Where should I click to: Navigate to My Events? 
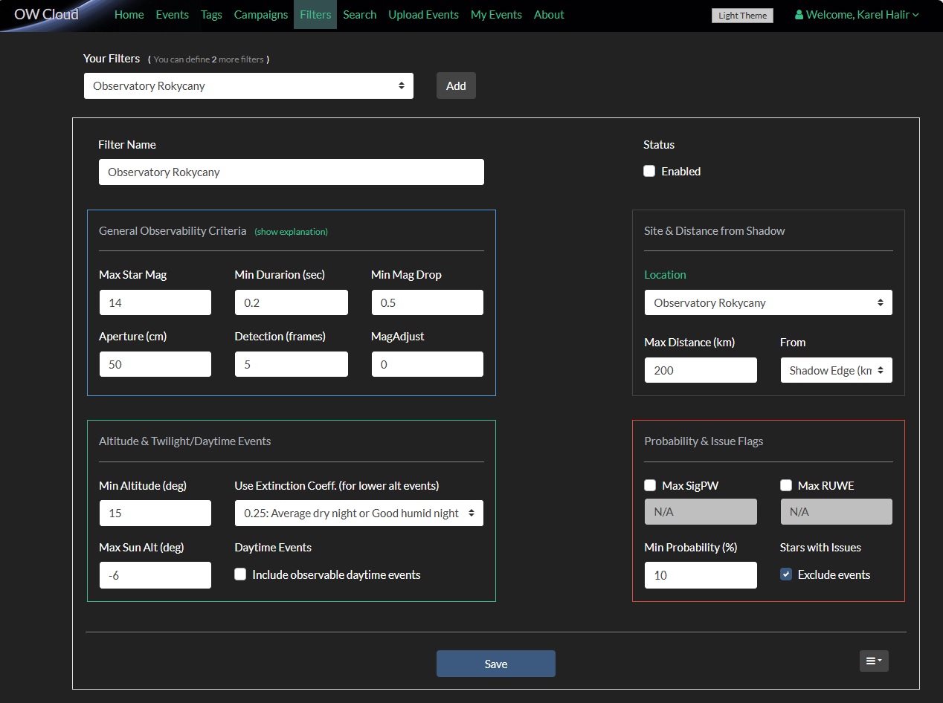pos(496,15)
